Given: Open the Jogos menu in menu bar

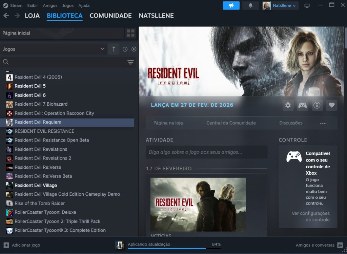Looking at the screenshot, I should 68,5.
